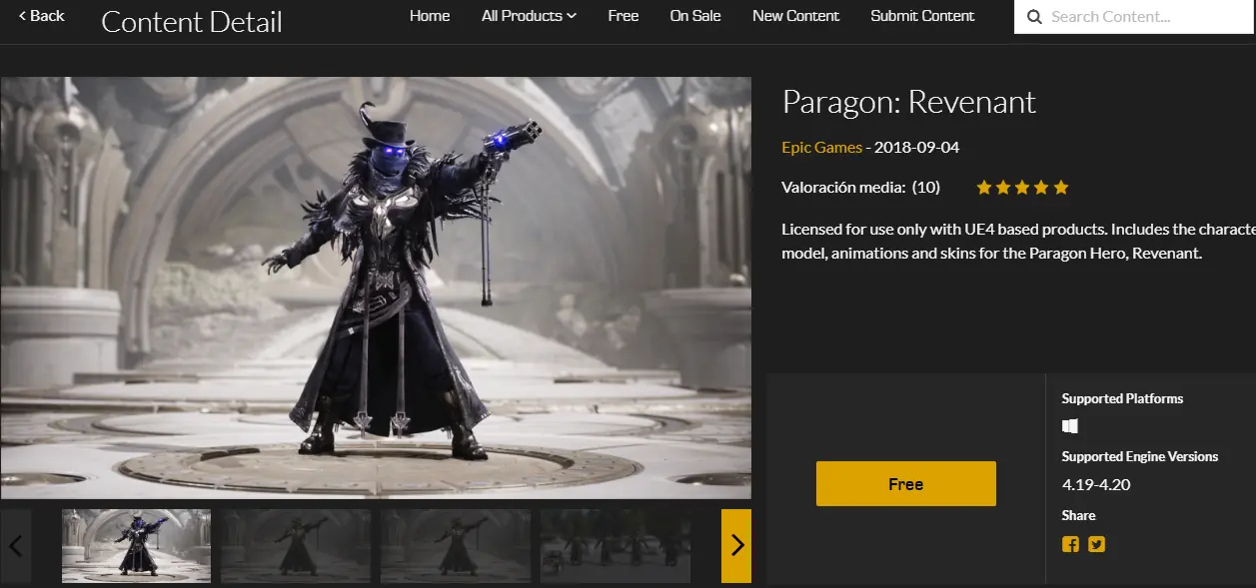Open the Epic Games publisher link
The height and width of the screenshot is (588, 1256).
[x=822, y=147]
